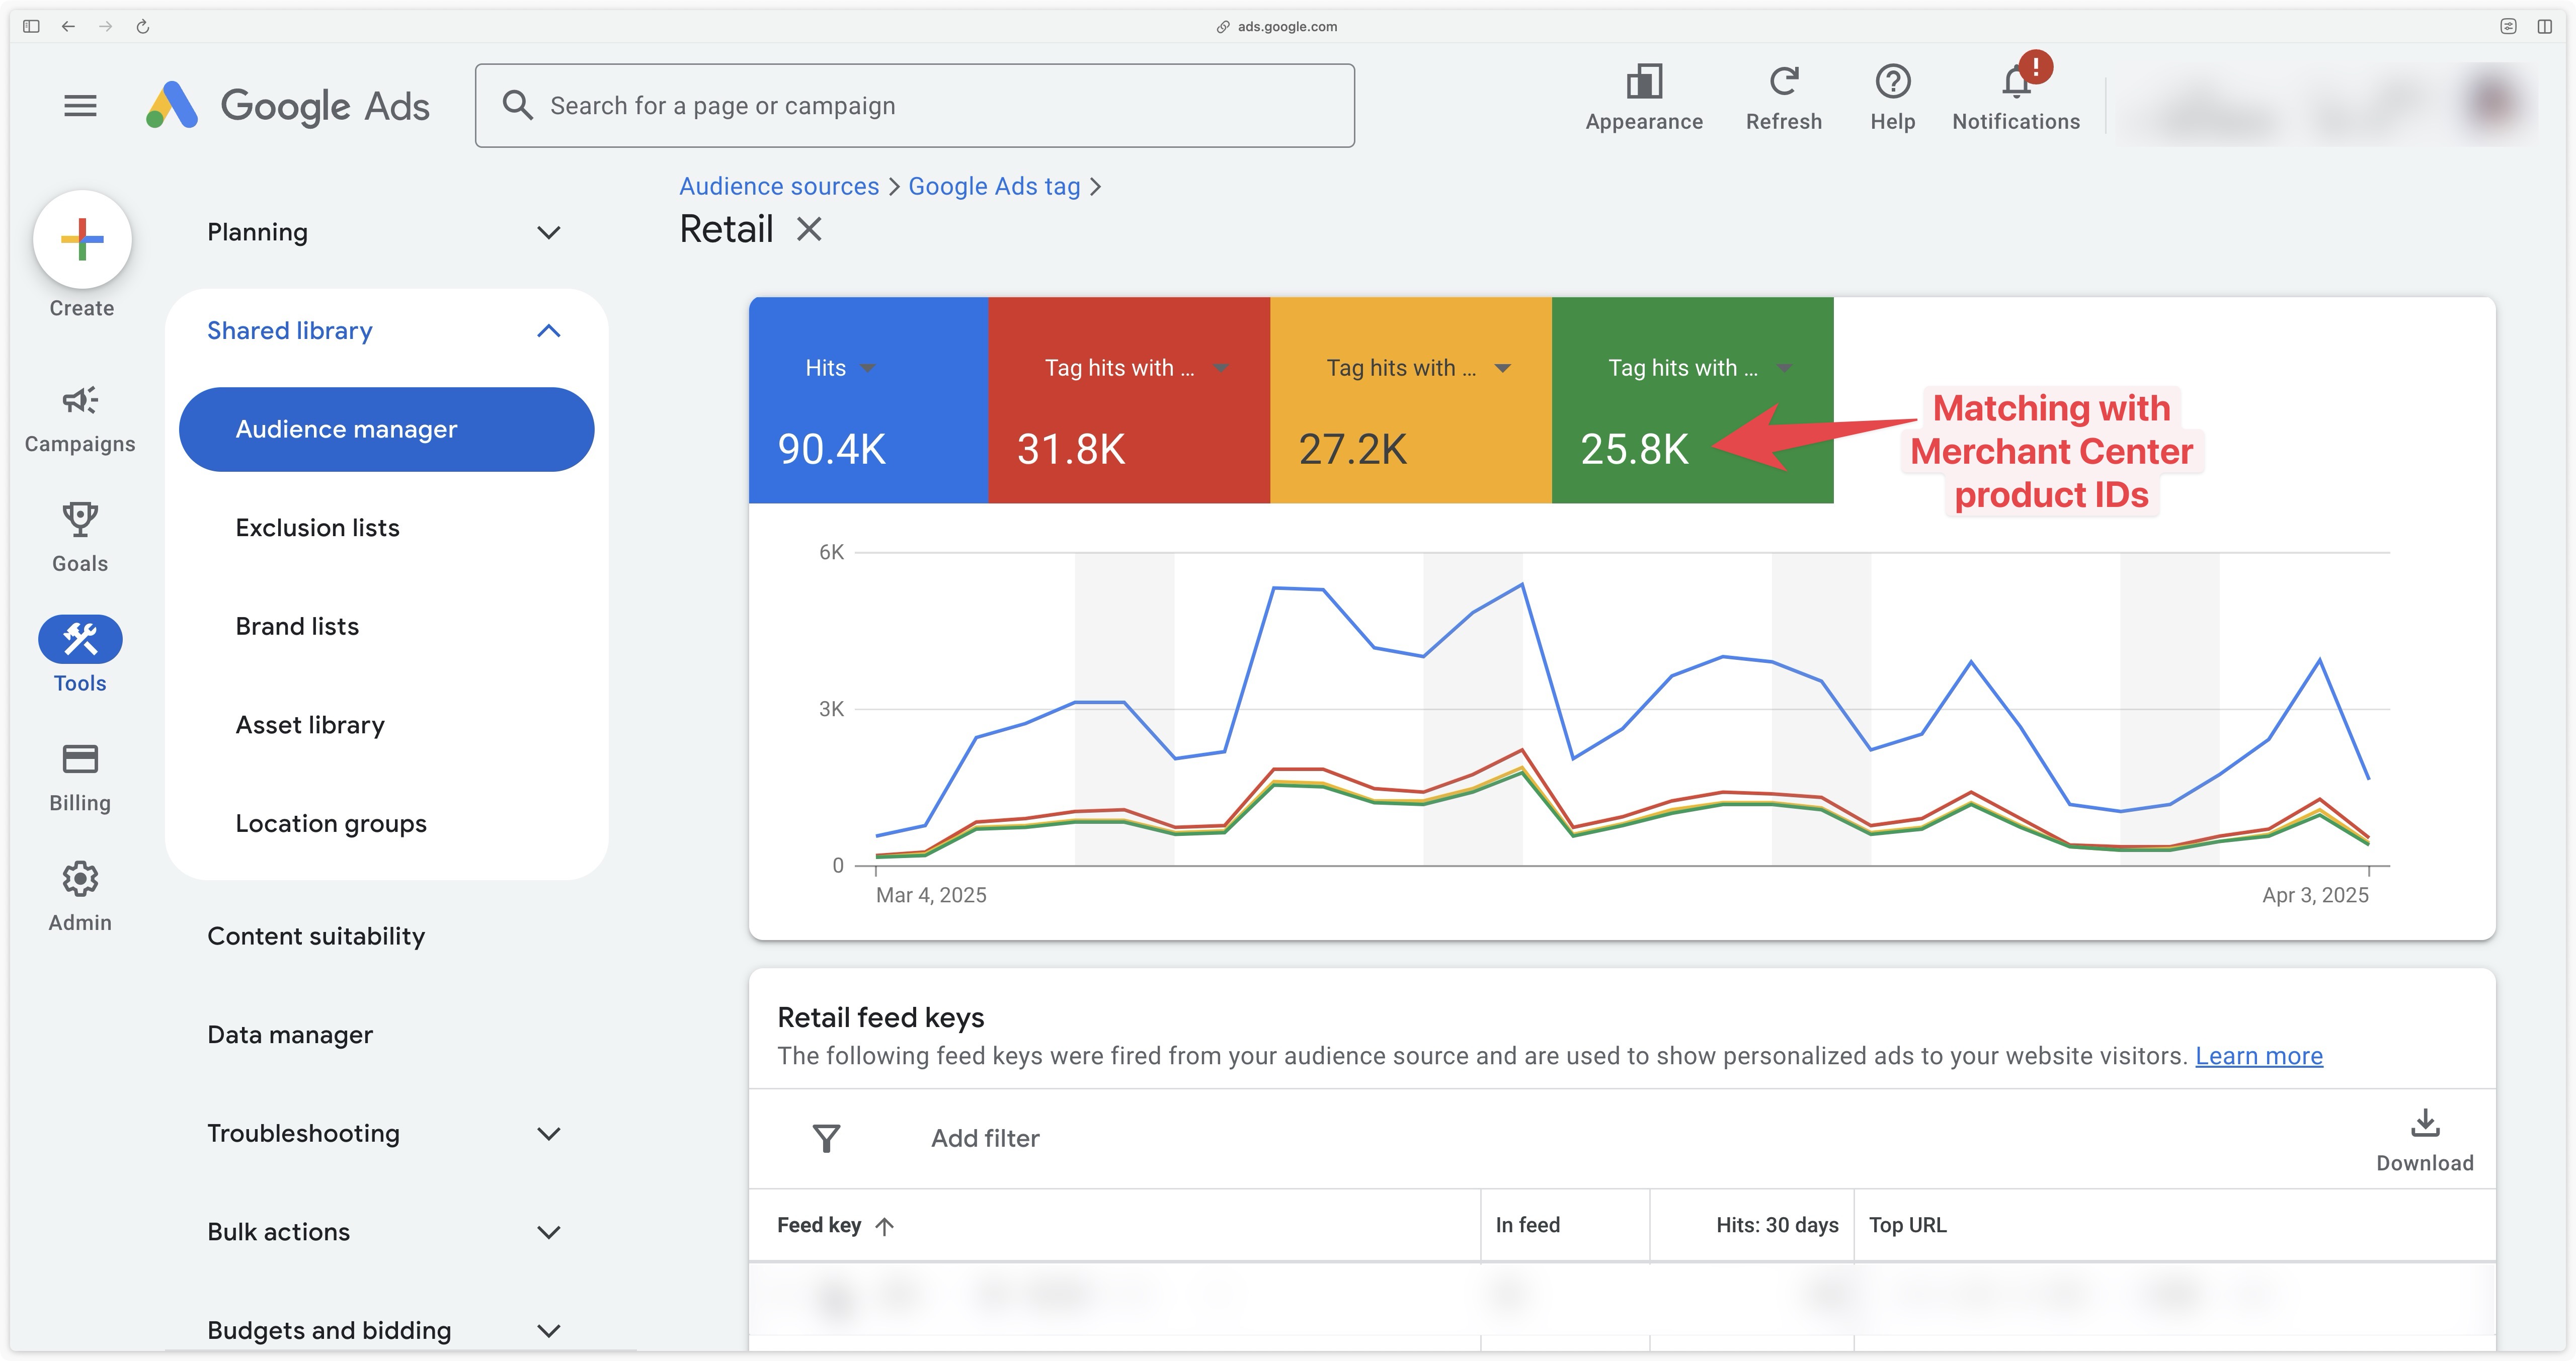2576x1361 pixels.
Task: Expand the Planning section
Action: pos(548,232)
